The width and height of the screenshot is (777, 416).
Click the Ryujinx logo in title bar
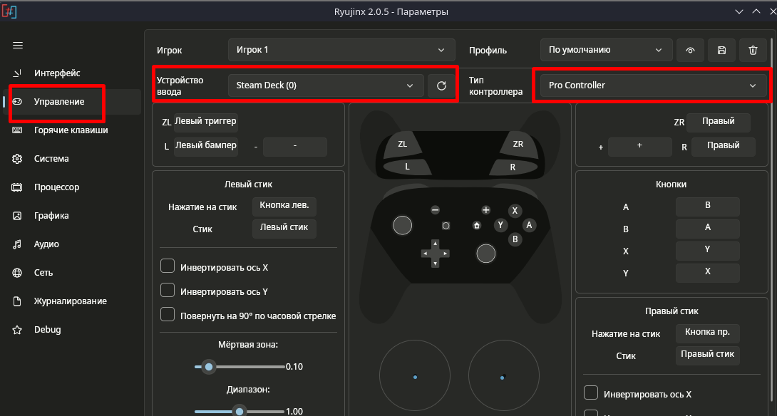tap(10, 12)
